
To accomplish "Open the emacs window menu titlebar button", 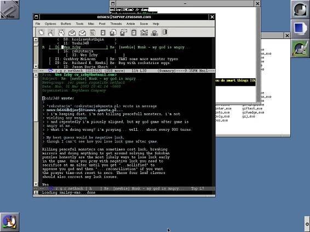I will click(36, 17).
